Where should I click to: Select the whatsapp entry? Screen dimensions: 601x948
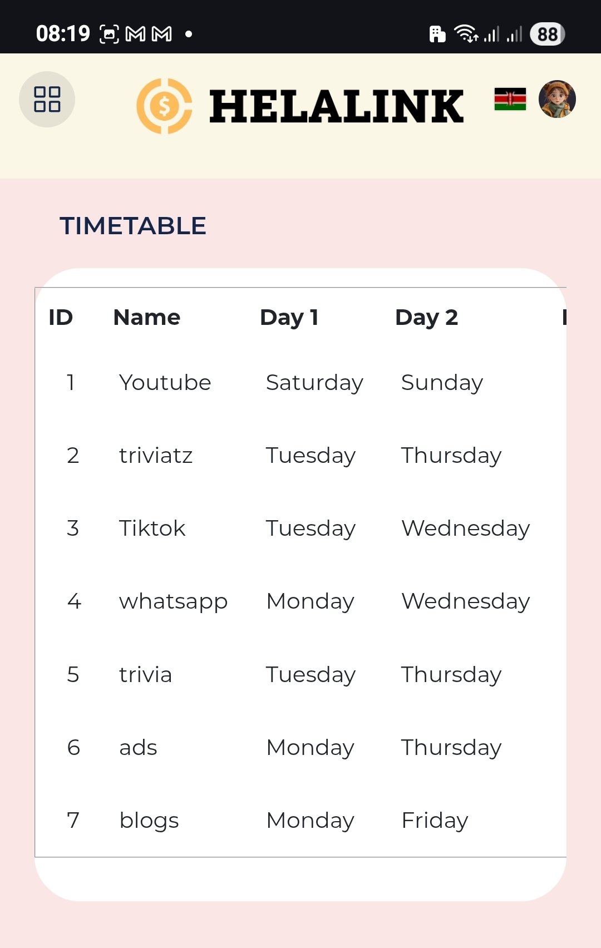pyautogui.click(x=173, y=601)
